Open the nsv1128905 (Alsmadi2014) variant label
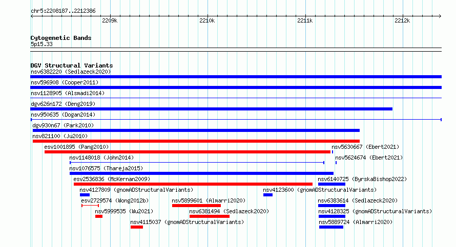Viewport: 456px width, 247px height. click(x=68, y=93)
